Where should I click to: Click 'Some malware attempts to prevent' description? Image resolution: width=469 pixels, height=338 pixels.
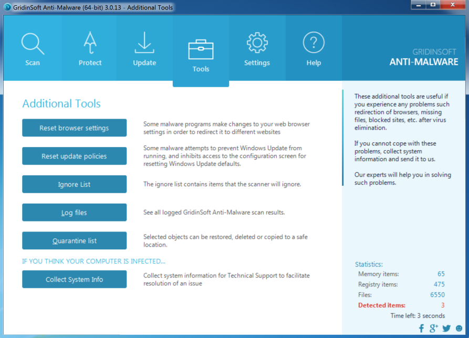(x=225, y=156)
